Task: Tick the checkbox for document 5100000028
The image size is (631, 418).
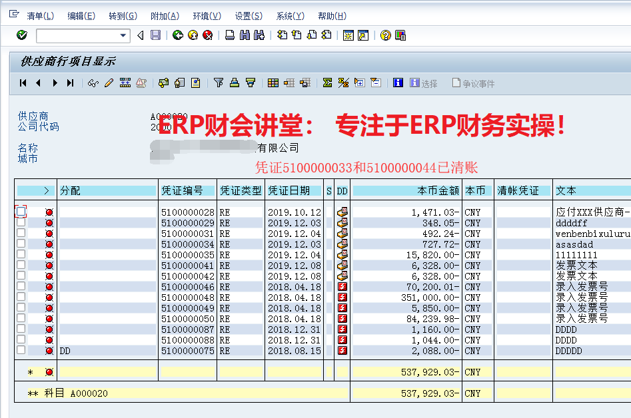Action: point(21,211)
